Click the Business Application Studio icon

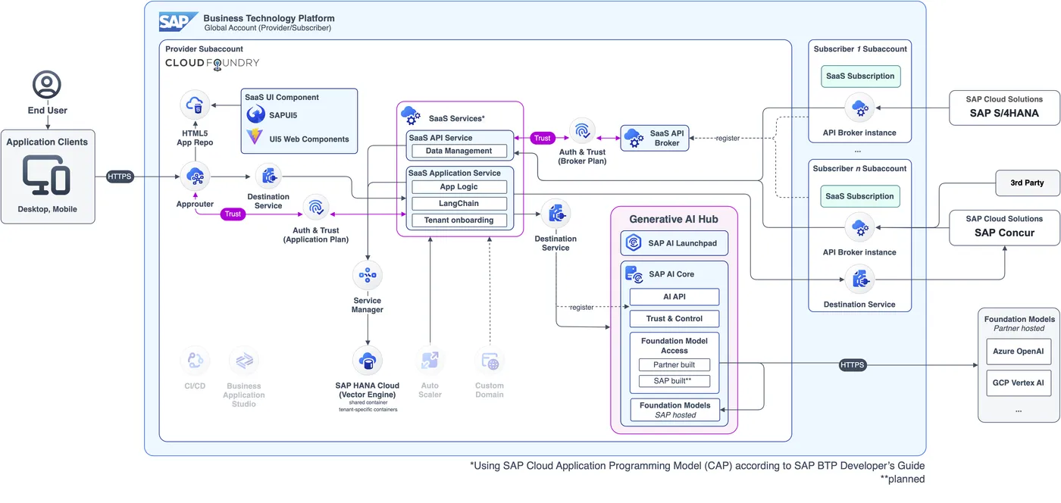pyautogui.click(x=243, y=361)
